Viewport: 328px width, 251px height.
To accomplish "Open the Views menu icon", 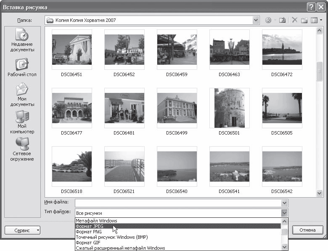I will pyautogui.click(x=317, y=20).
